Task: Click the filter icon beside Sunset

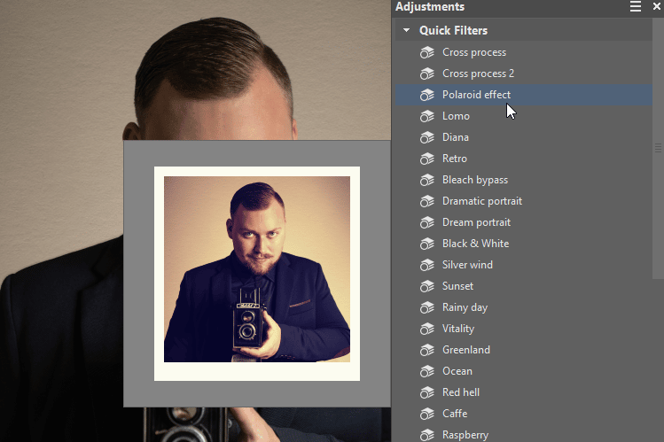Action: coord(427,286)
